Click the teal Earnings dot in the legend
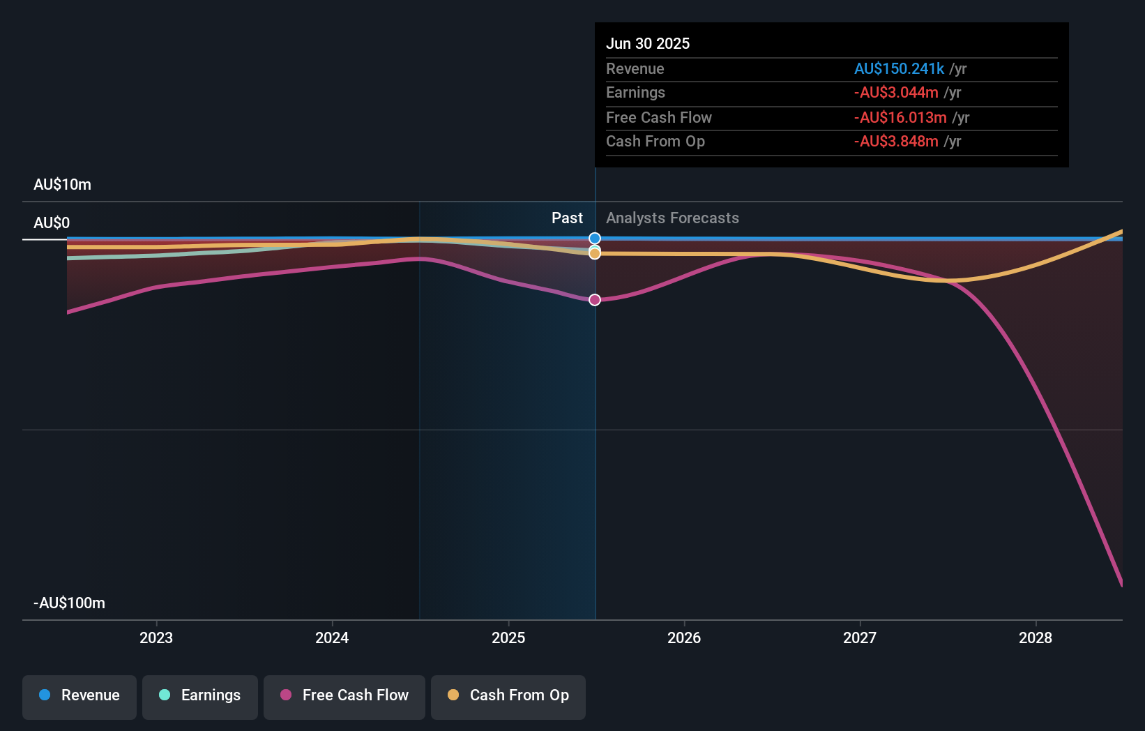The image size is (1145, 731). (x=165, y=695)
